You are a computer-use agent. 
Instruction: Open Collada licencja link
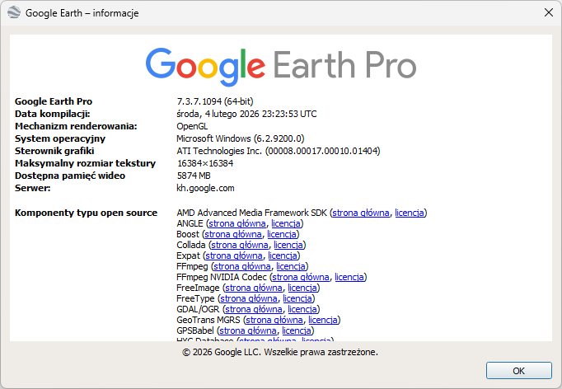[288, 245]
